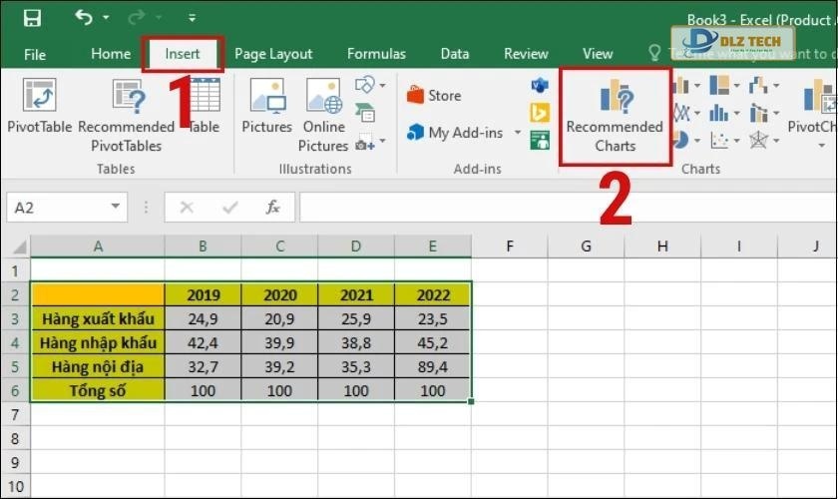Viewport: 838px width, 499px height.
Task: Click the Undo arrow icon
Action: point(83,18)
